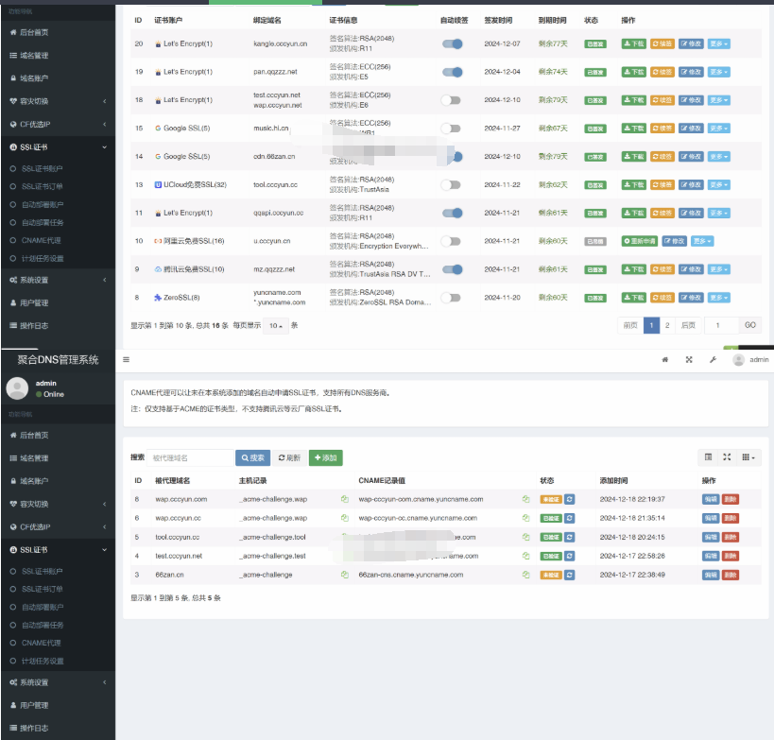Open the table columns dropdown grid icon
Image resolution: width=774 pixels, height=740 pixels.
pyautogui.click(x=748, y=457)
